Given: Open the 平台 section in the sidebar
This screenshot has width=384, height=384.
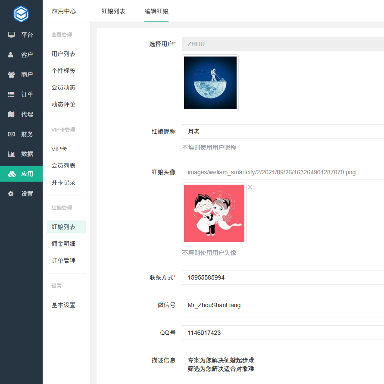Looking at the screenshot, I should 21,35.
